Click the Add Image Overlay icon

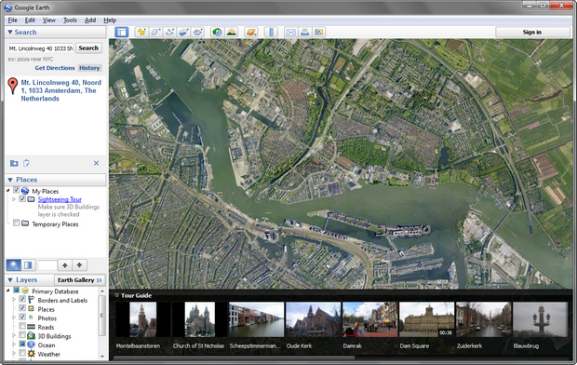tap(183, 32)
